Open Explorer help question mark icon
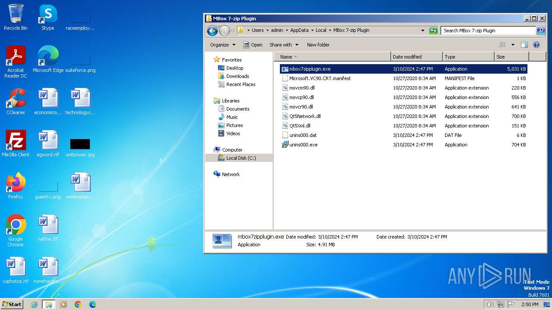The image size is (552, 310). click(536, 45)
